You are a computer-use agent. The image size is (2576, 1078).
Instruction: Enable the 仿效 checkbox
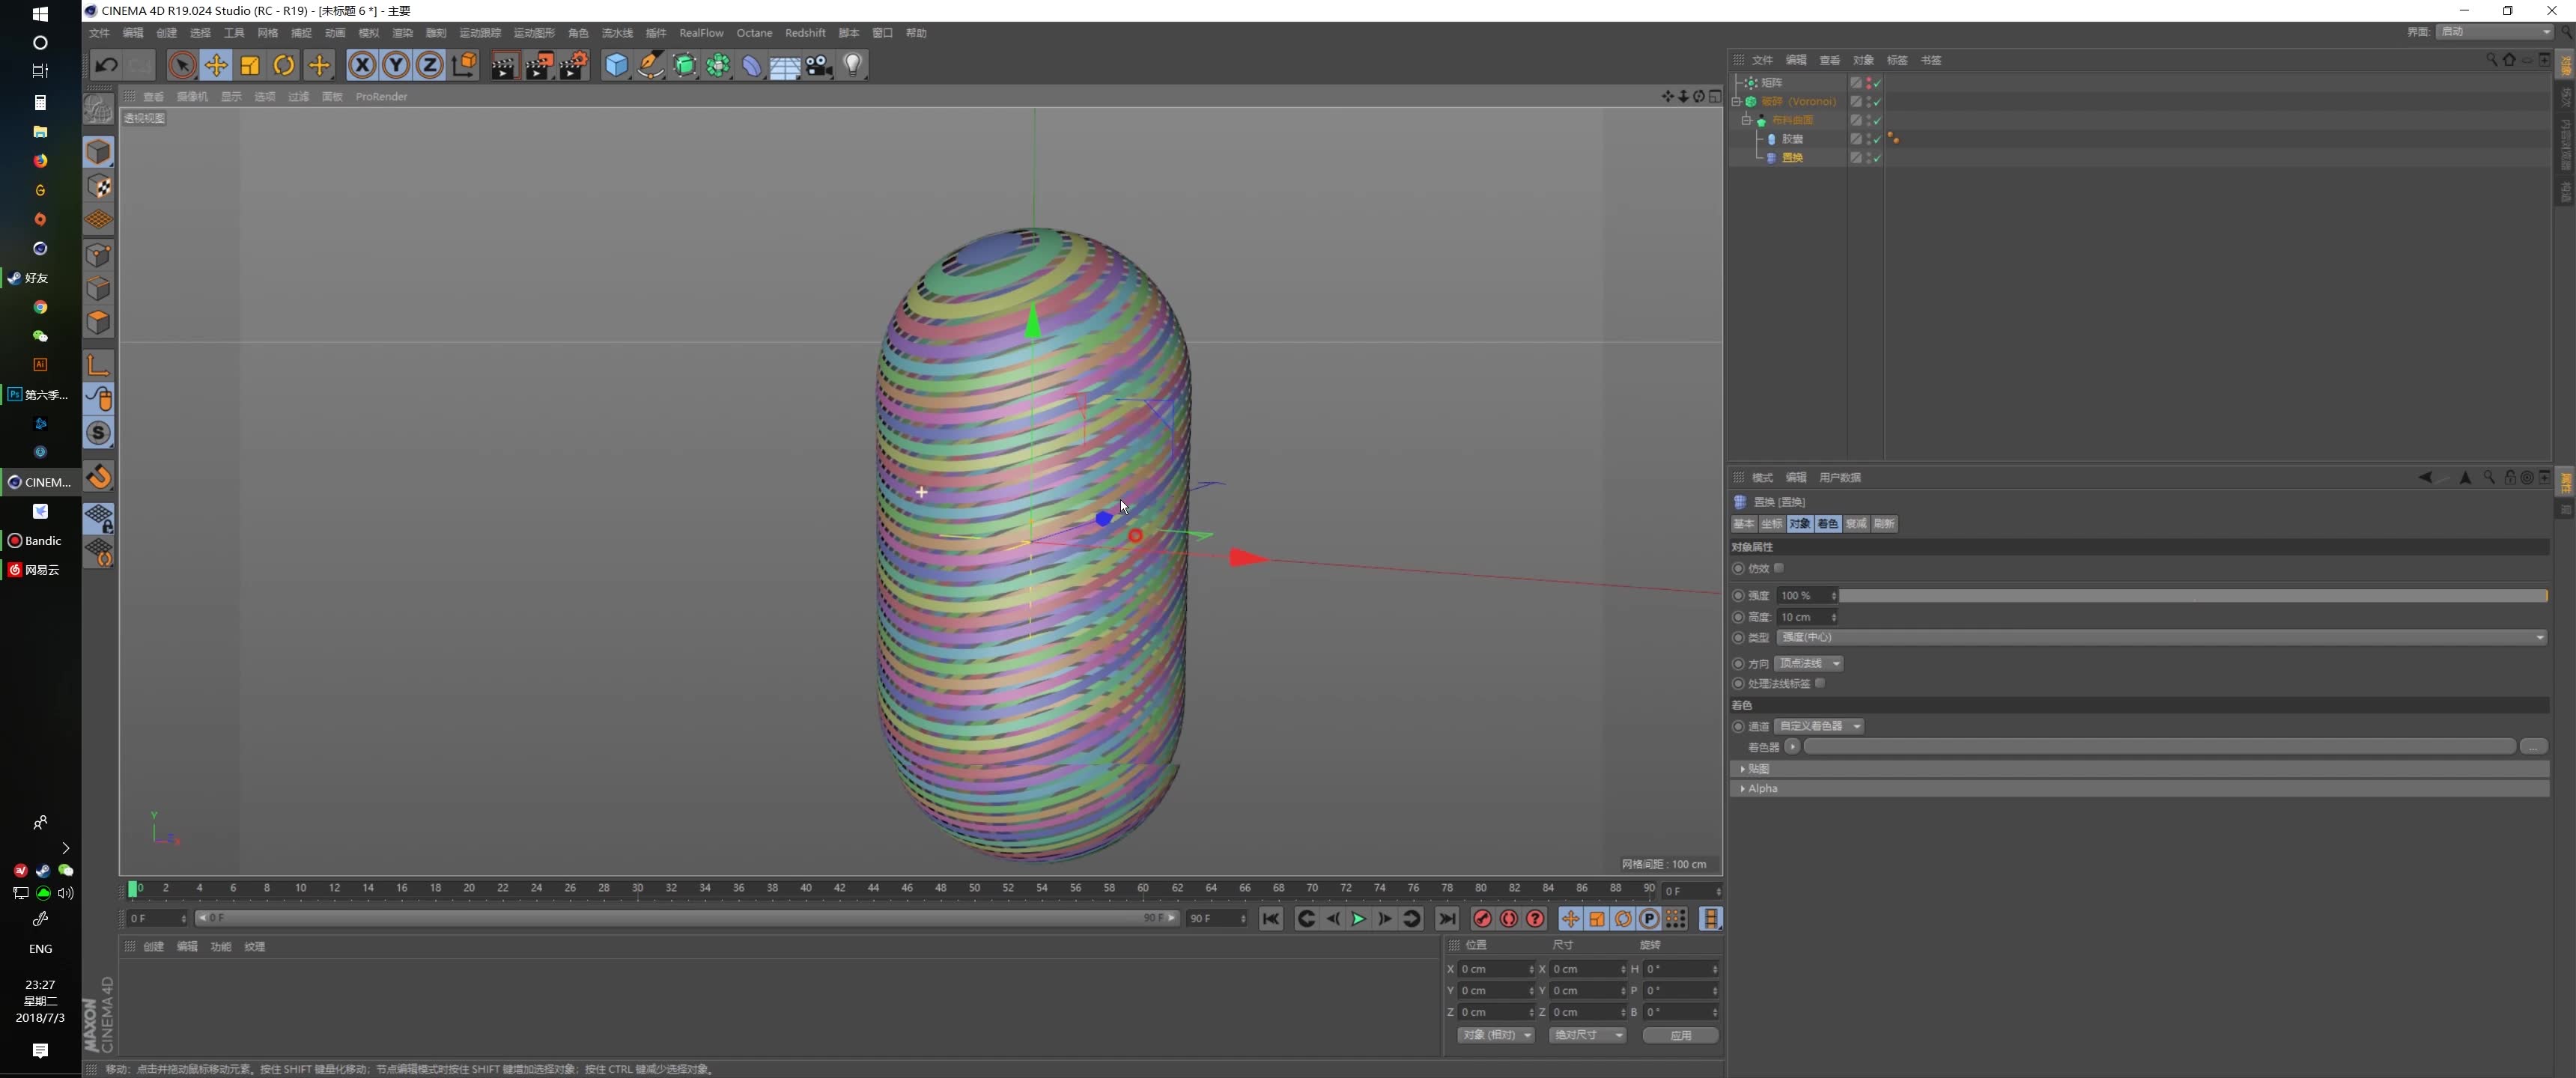(1779, 568)
